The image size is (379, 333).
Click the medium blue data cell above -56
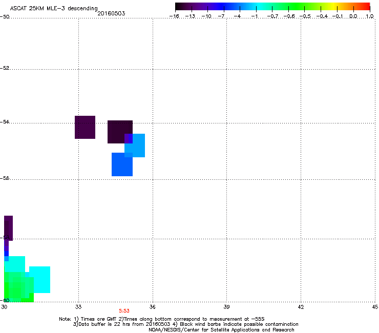point(122,164)
